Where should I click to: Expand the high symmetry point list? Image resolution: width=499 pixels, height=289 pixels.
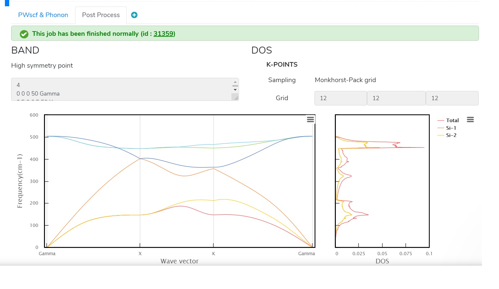click(x=125, y=89)
